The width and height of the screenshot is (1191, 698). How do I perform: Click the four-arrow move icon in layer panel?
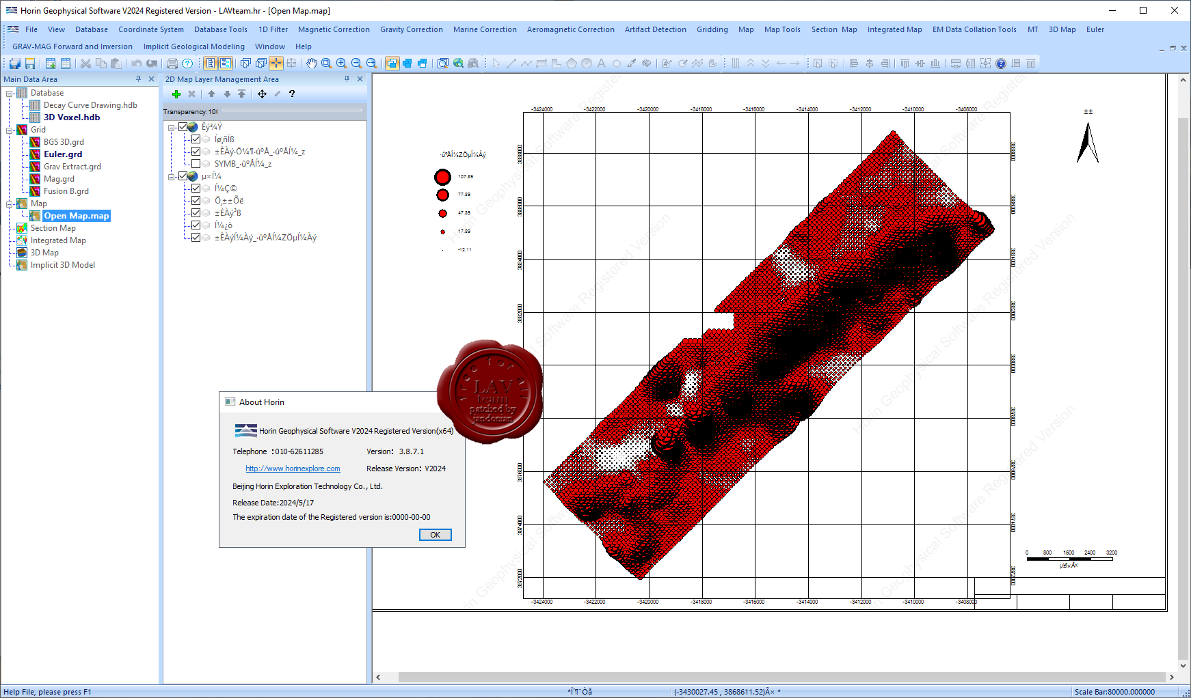262,94
